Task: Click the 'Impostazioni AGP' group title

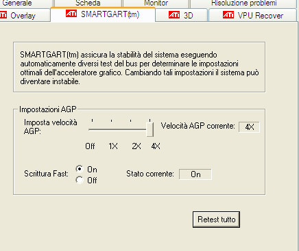Action: [48, 109]
